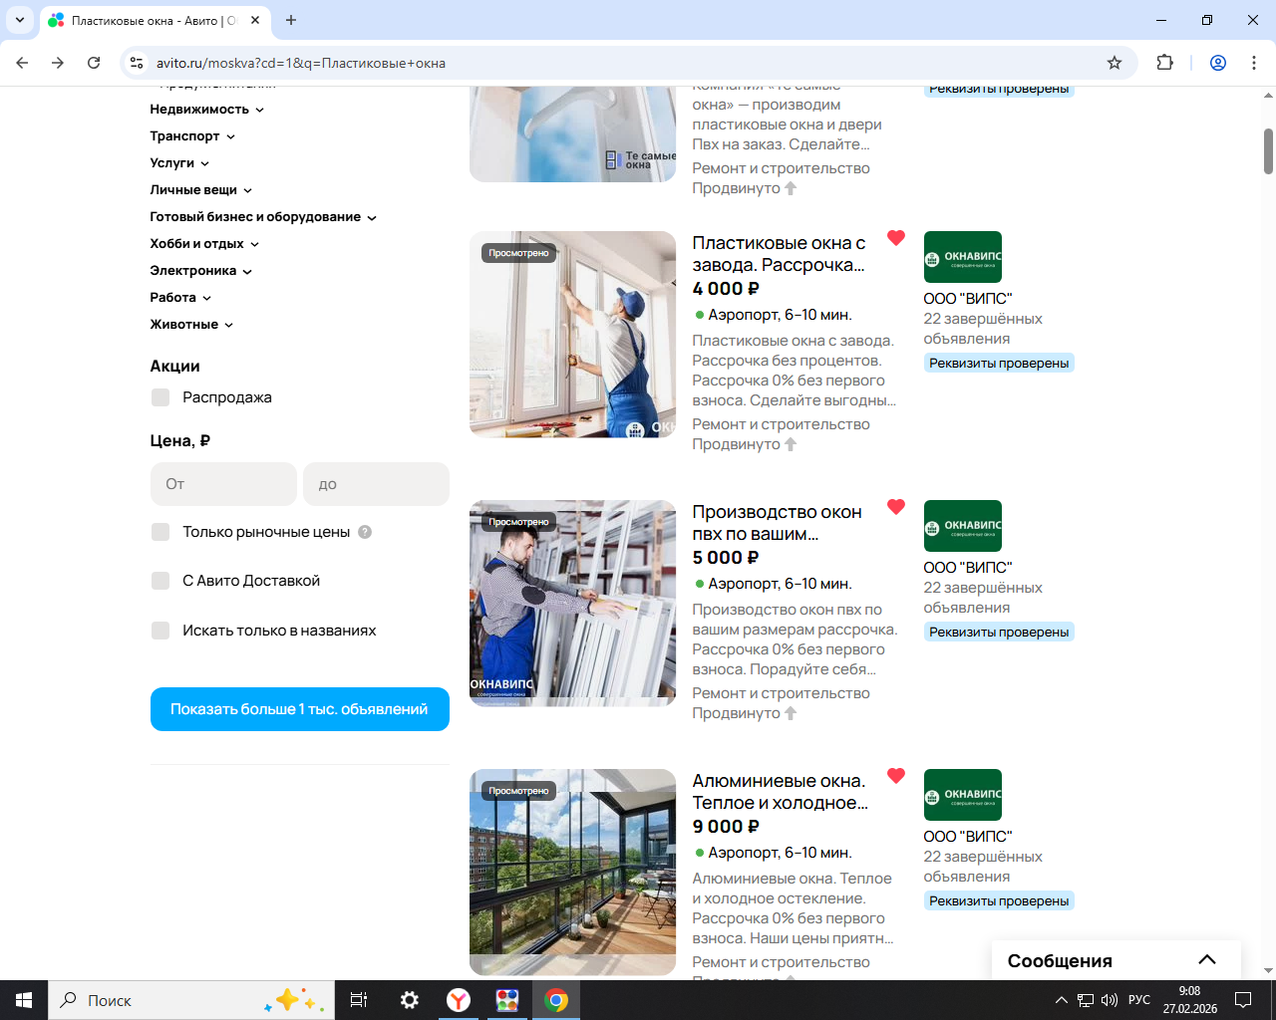
Task: Open ОКНАВИПС logo beside 9 000 ₽ listing
Action: pos(963,795)
